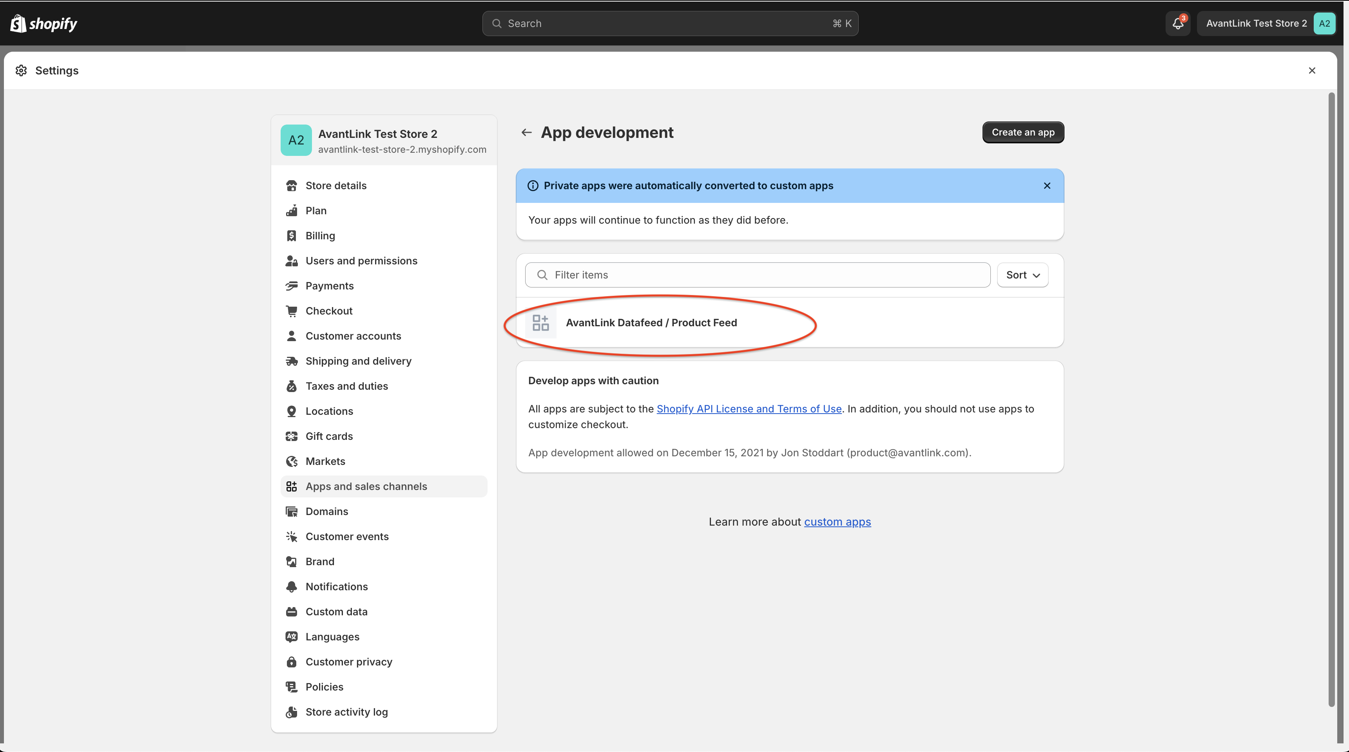Viewport: 1349px width, 752px height.
Task: Select Languages settings
Action: click(384, 637)
